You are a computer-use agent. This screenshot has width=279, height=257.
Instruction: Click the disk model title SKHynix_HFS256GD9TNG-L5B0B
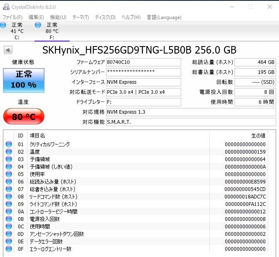[117, 50]
